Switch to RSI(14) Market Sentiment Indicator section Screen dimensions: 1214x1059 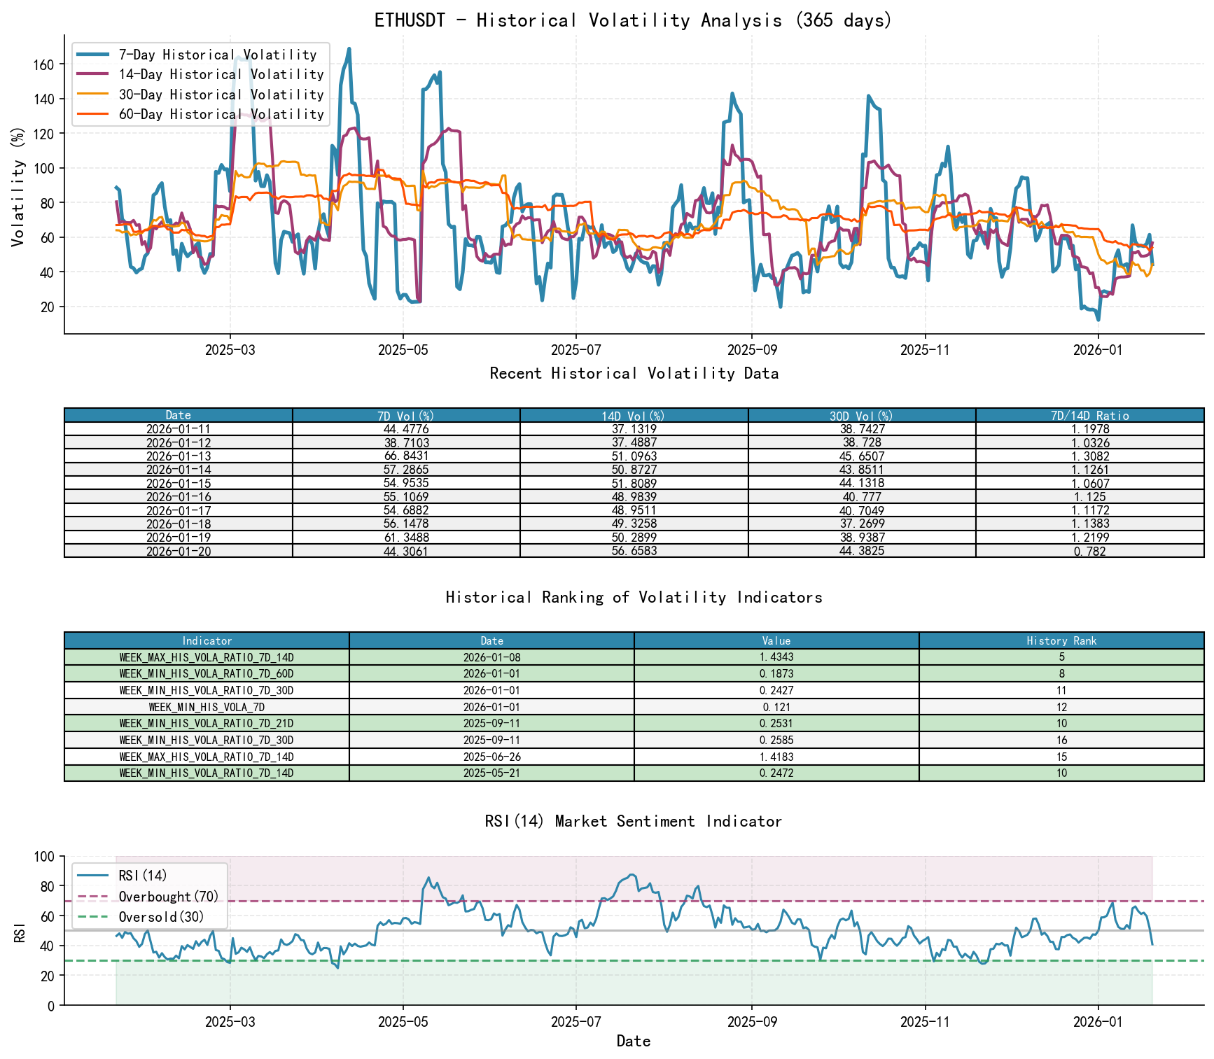pyautogui.click(x=634, y=821)
